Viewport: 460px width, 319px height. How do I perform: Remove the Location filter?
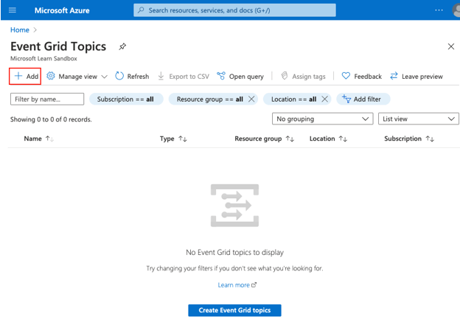(x=324, y=99)
